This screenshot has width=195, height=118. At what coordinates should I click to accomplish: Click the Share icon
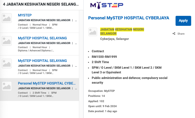174,34
